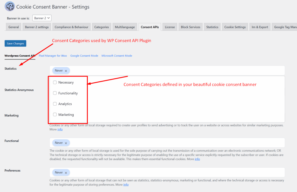
Task: Open the Google Tag Manager tab
Action: point(285,27)
